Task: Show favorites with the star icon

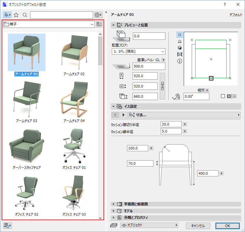Action: point(16,15)
